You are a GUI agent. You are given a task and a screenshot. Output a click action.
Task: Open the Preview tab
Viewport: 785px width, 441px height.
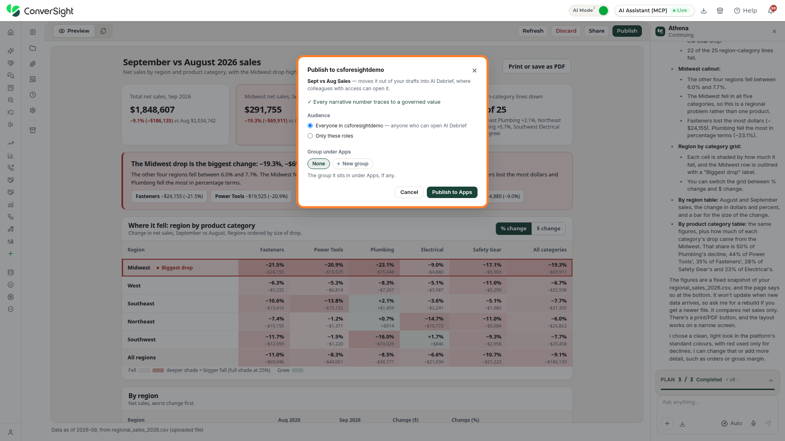[74, 31]
